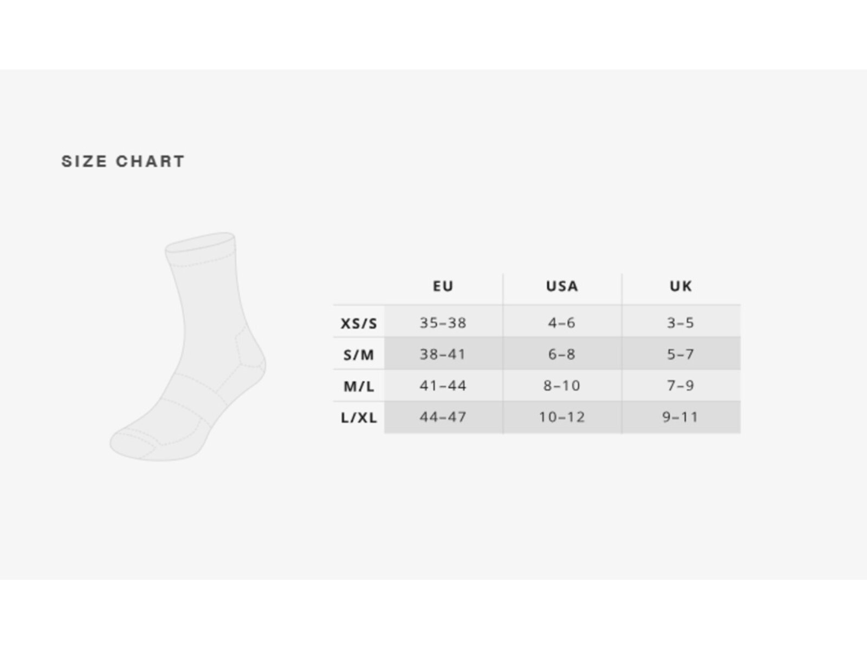The height and width of the screenshot is (650, 867).
Task: Select the USA column header
Action: pyautogui.click(x=562, y=286)
